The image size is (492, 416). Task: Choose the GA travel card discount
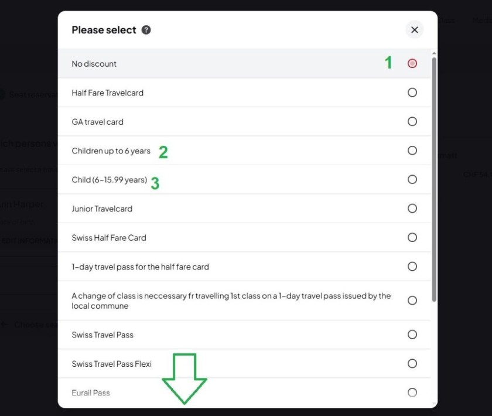[x=412, y=121]
